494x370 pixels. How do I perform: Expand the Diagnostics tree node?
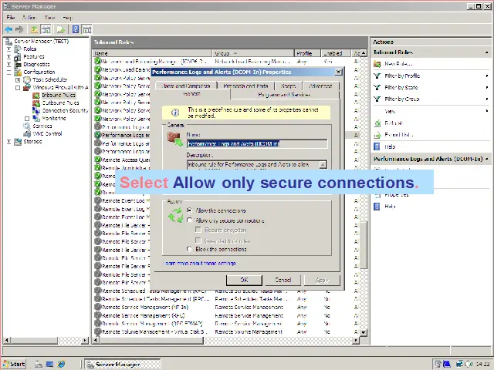8,65
